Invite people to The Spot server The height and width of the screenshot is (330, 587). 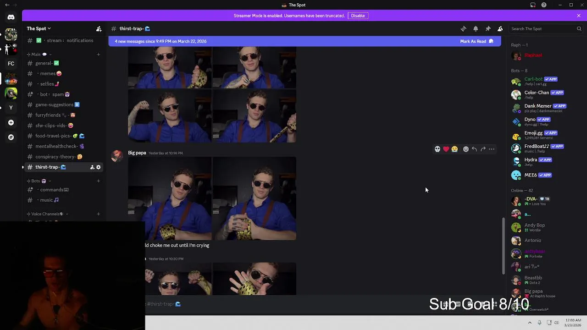[x=99, y=28]
